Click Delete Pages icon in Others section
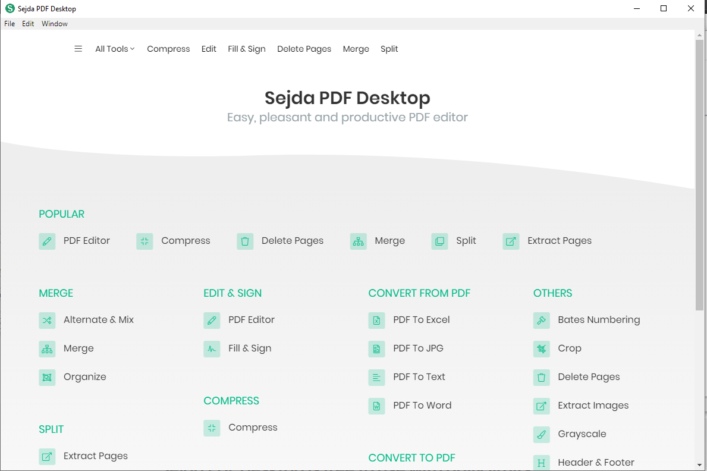The height and width of the screenshot is (471, 707). tap(542, 378)
